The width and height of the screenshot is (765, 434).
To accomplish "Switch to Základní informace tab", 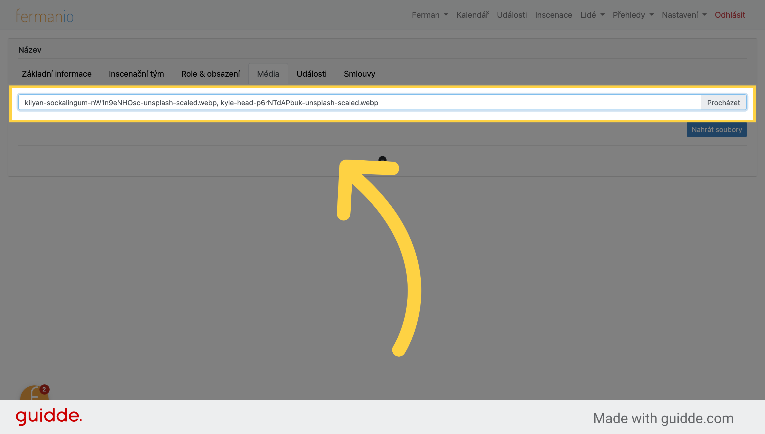I will coord(56,74).
